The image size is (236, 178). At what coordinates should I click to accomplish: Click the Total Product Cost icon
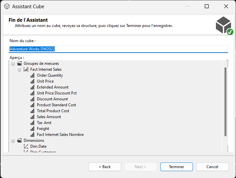pyautogui.click(x=32, y=111)
